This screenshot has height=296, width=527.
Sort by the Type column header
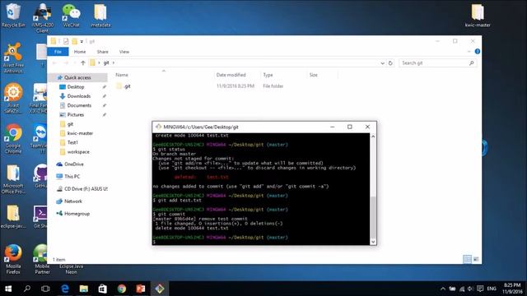pos(268,75)
